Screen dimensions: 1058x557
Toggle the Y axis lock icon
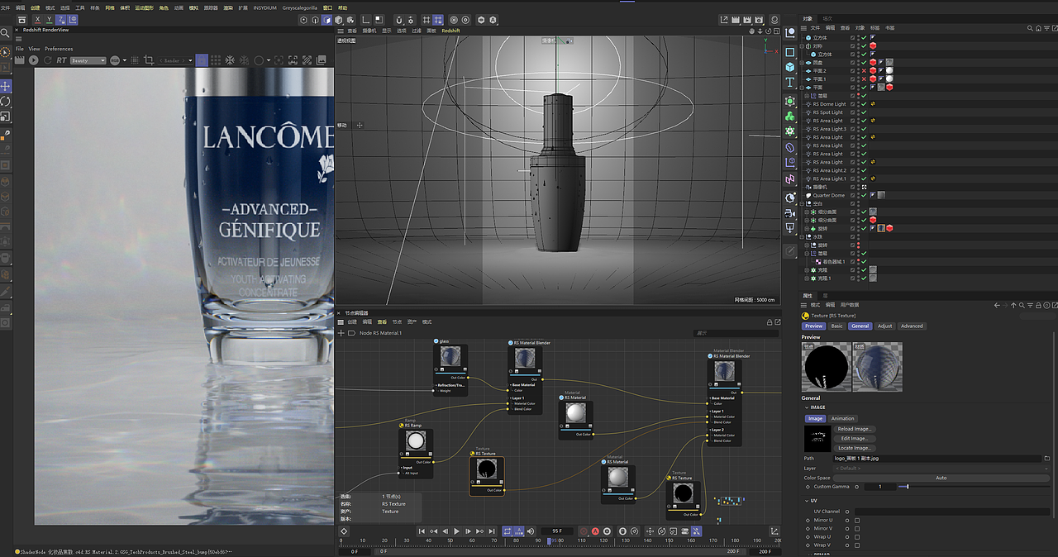(x=49, y=19)
